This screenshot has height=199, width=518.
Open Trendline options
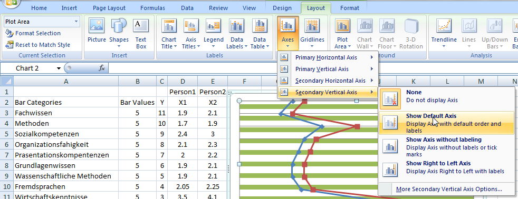point(444,34)
